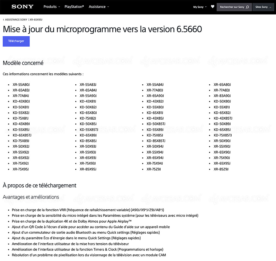Open the My Sony account dropdown
This screenshot has height=261, width=276.
click(x=200, y=7)
